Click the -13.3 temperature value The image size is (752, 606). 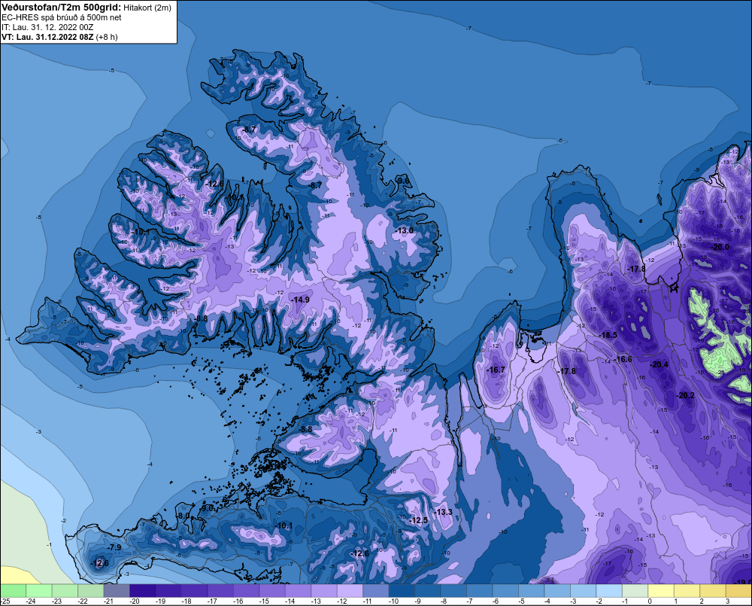pos(443,512)
